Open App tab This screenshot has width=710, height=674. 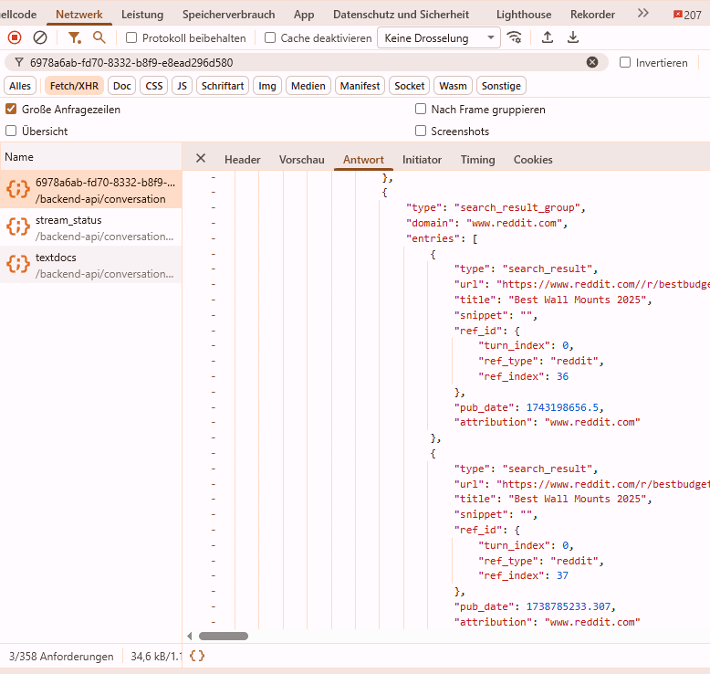click(304, 15)
